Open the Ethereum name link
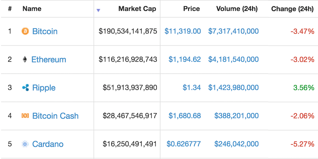Image resolution: width=318 pixels, height=159 pixels. point(49,59)
